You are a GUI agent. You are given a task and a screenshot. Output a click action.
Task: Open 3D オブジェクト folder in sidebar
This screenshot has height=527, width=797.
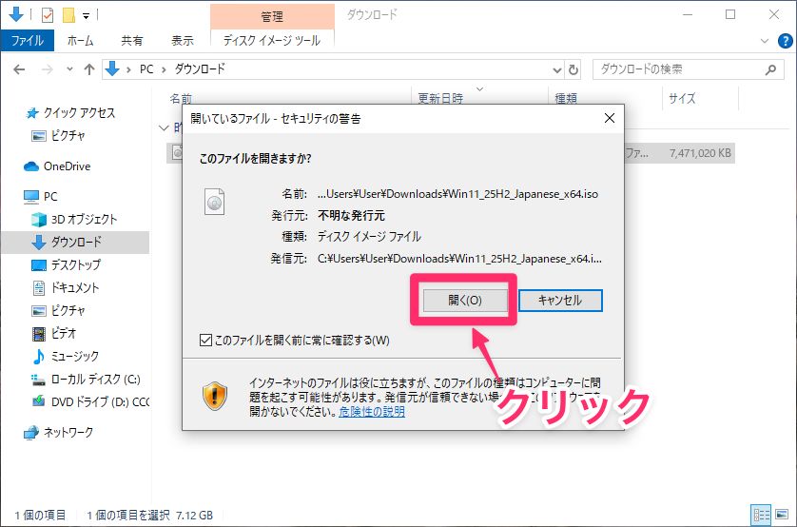(84, 219)
